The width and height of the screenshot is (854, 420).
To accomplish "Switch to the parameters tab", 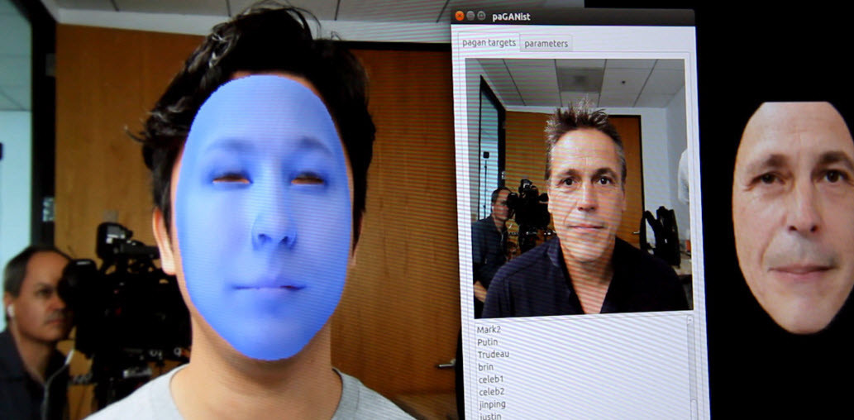I will pyautogui.click(x=546, y=43).
